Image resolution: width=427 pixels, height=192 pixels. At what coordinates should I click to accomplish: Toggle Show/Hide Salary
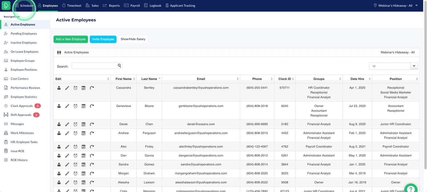(x=133, y=39)
